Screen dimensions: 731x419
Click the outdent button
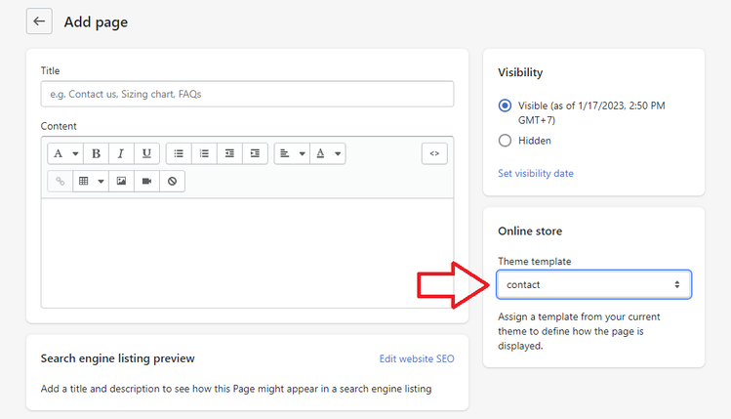(x=229, y=153)
